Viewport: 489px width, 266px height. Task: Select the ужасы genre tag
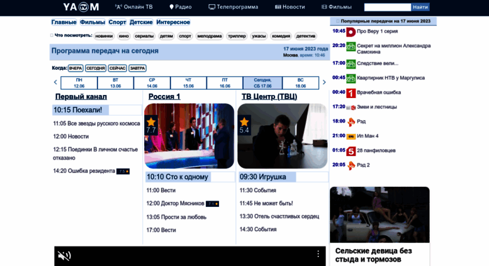coord(259,36)
